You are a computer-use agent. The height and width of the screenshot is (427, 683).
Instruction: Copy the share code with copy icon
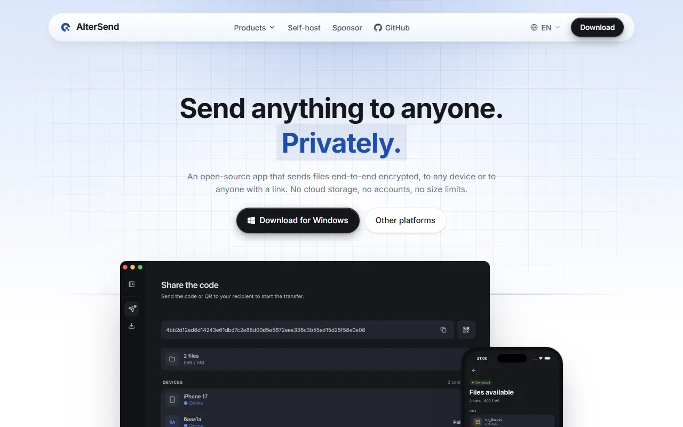tap(443, 330)
